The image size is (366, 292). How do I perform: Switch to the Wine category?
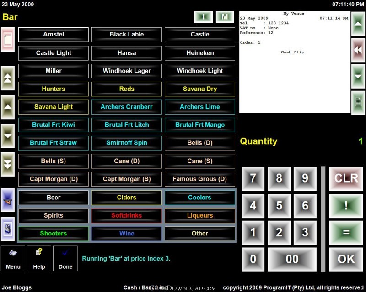point(127,233)
